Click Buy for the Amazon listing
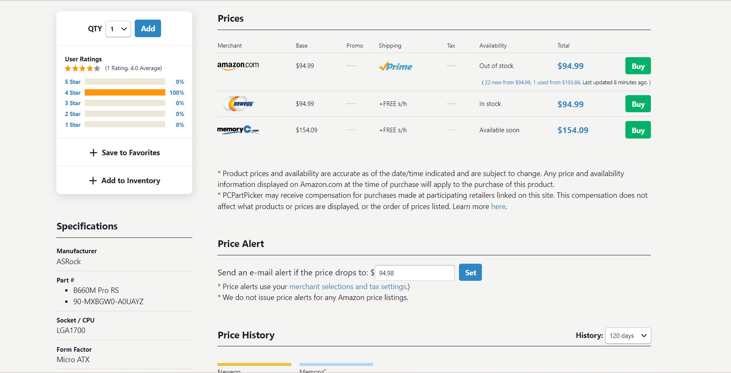The height and width of the screenshot is (373, 731). pyautogui.click(x=638, y=66)
